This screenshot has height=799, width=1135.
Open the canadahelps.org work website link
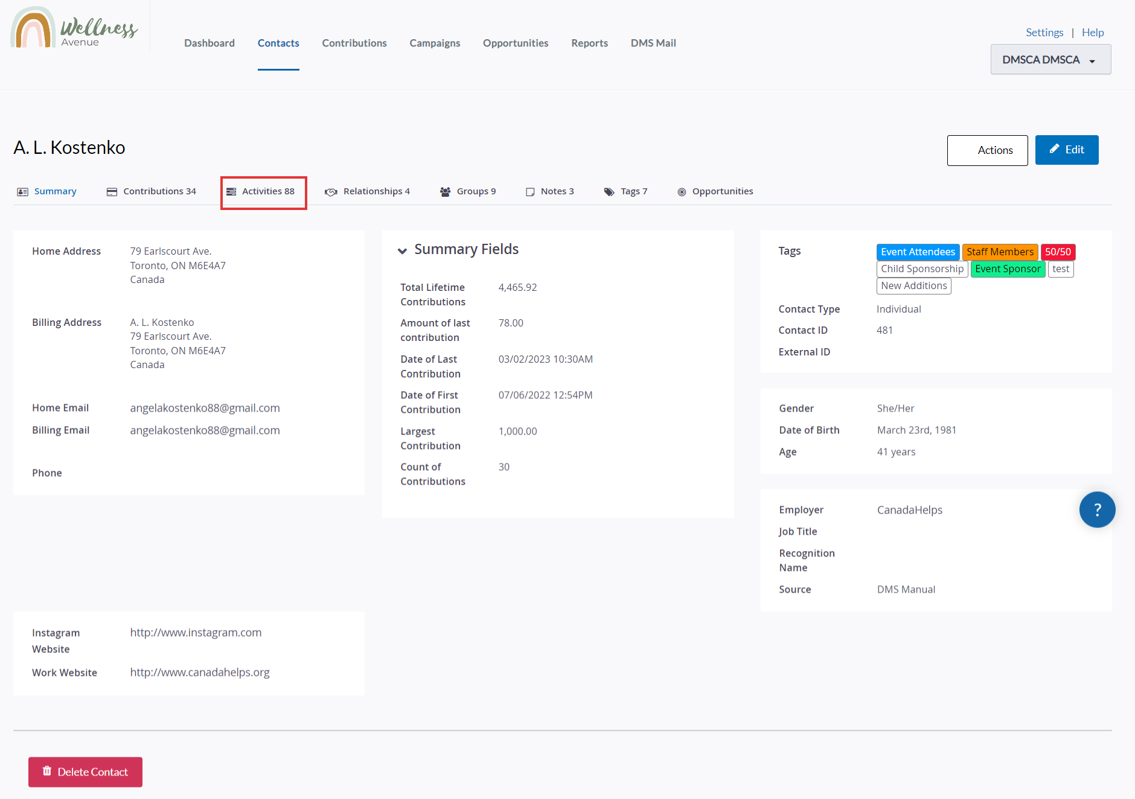pos(200,672)
